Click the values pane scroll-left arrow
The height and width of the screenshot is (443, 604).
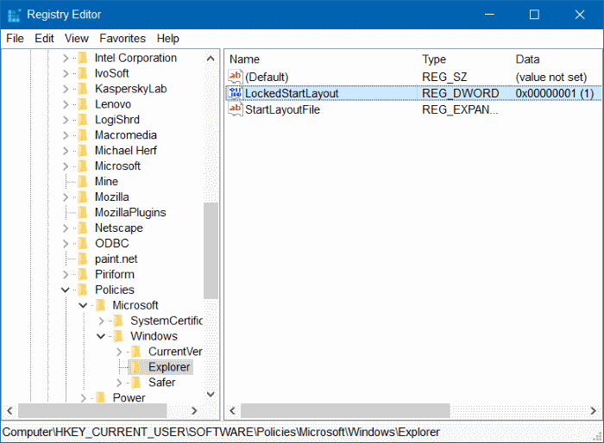coord(232,410)
